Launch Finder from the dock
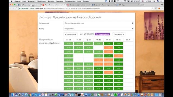The image size is (173, 97). 13,95
